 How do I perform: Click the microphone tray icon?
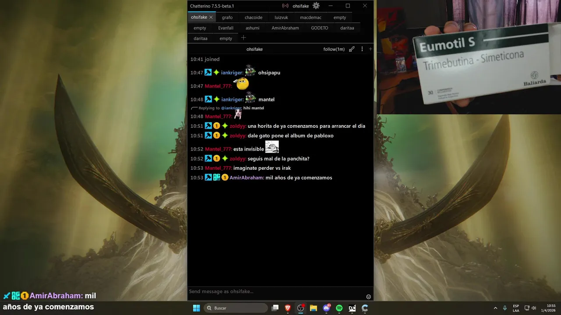(505, 308)
